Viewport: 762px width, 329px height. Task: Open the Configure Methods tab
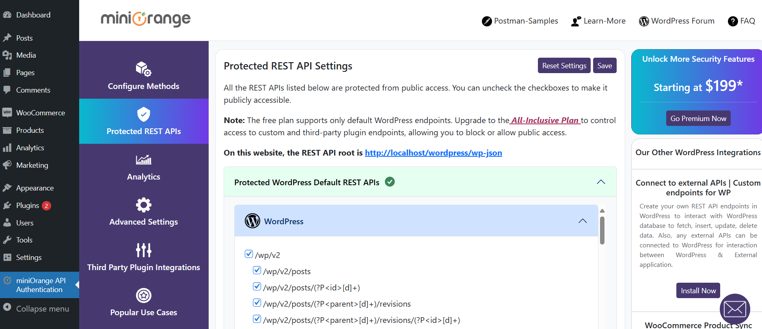click(x=144, y=76)
